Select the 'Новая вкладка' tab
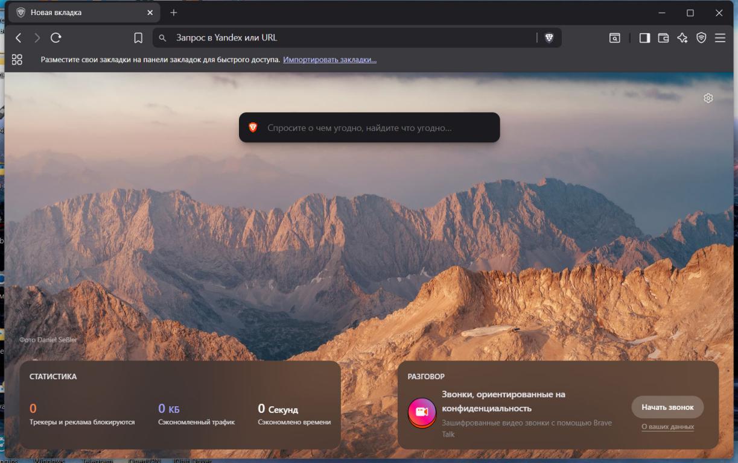Screen dimensions: 738x463 78,13
